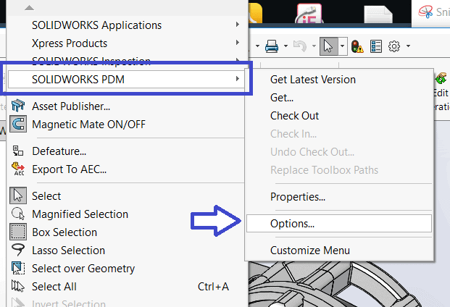Choose Asset Publisher menu entry
The height and width of the screenshot is (307, 450).
(x=127, y=106)
